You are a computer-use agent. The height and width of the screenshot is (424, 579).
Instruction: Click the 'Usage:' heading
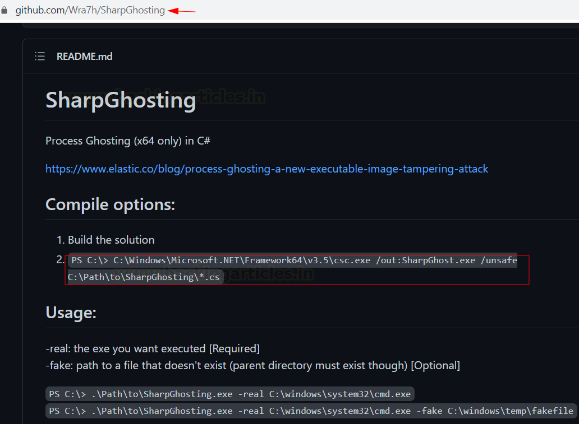click(71, 313)
